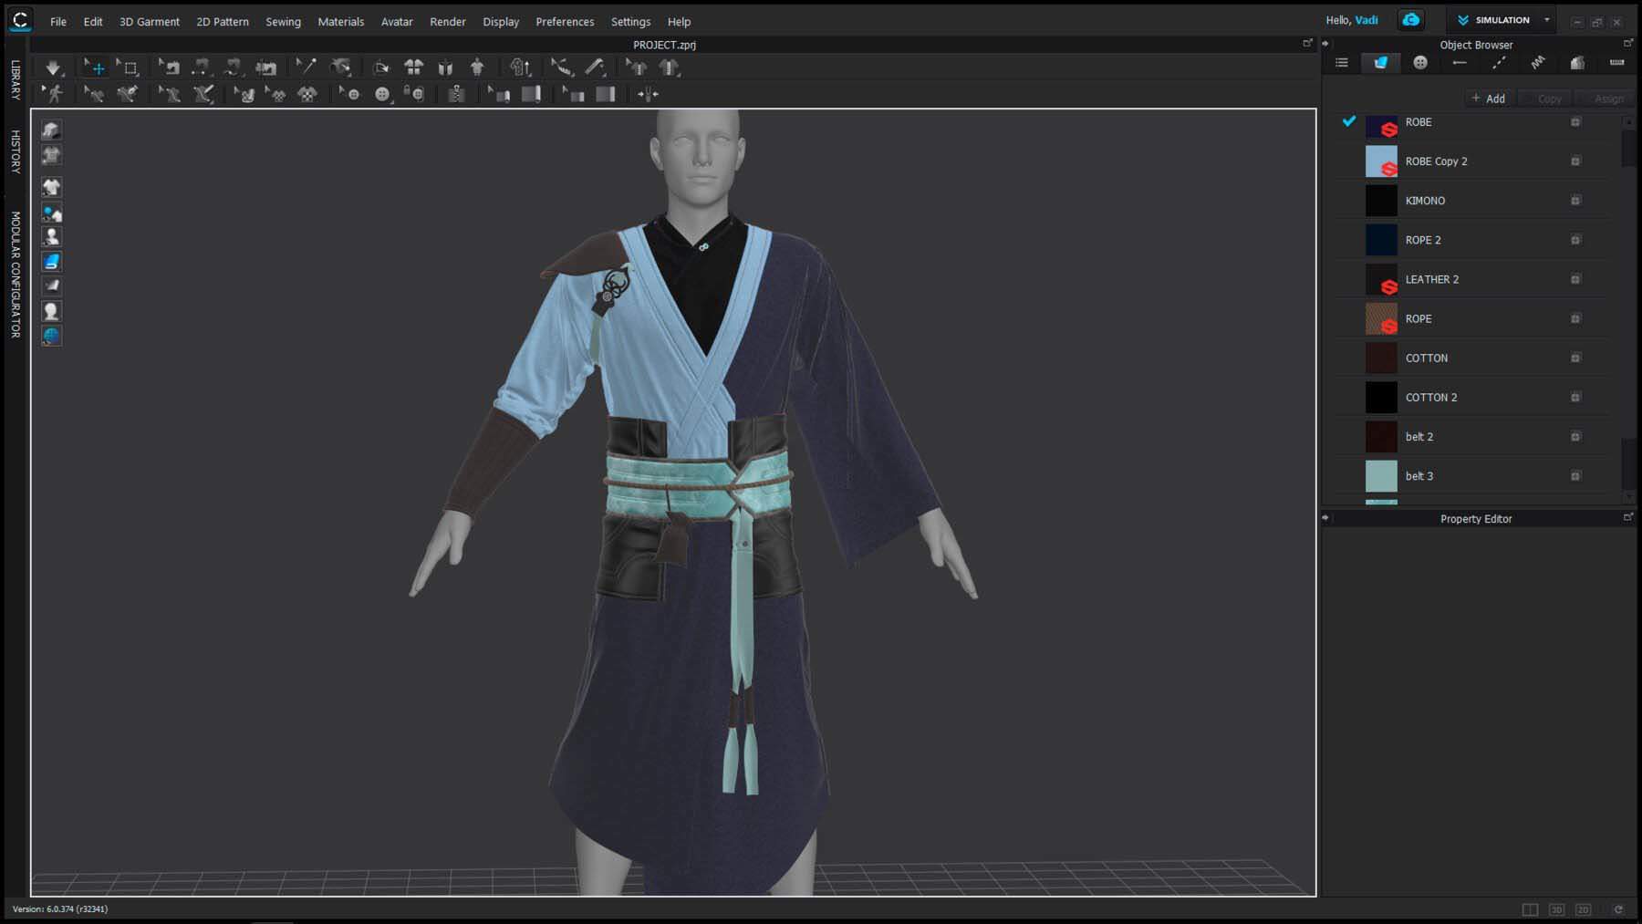Viewport: 1642px width, 924px height.
Task: Collapse the Property Editor panel arrow
Action: [1325, 518]
